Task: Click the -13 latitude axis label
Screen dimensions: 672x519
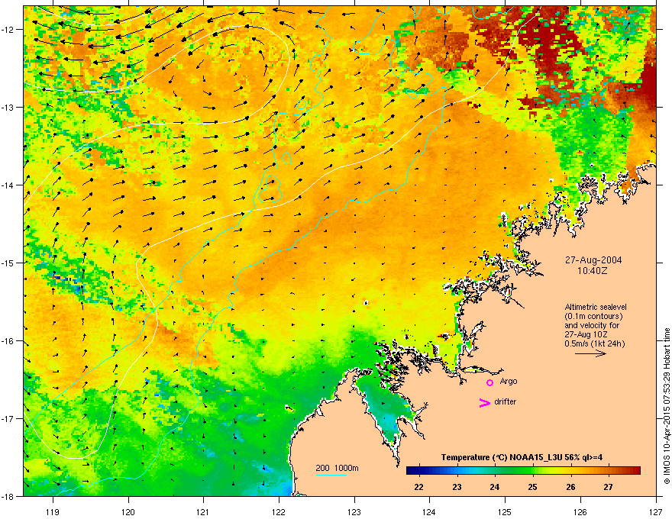Action: point(8,108)
